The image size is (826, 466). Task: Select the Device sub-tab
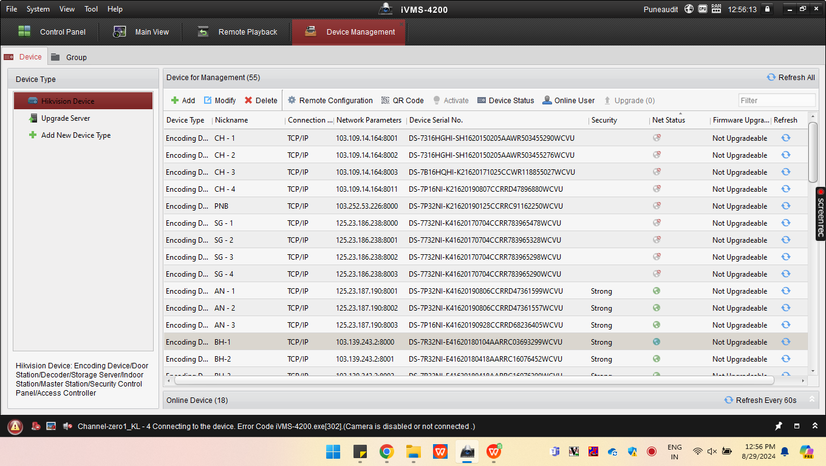pyautogui.click(x=24, y=57)
